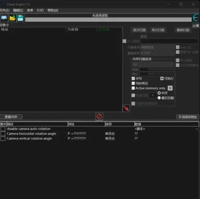Click the 查看内存 button
200x199 pixels.
pos(11,117)
